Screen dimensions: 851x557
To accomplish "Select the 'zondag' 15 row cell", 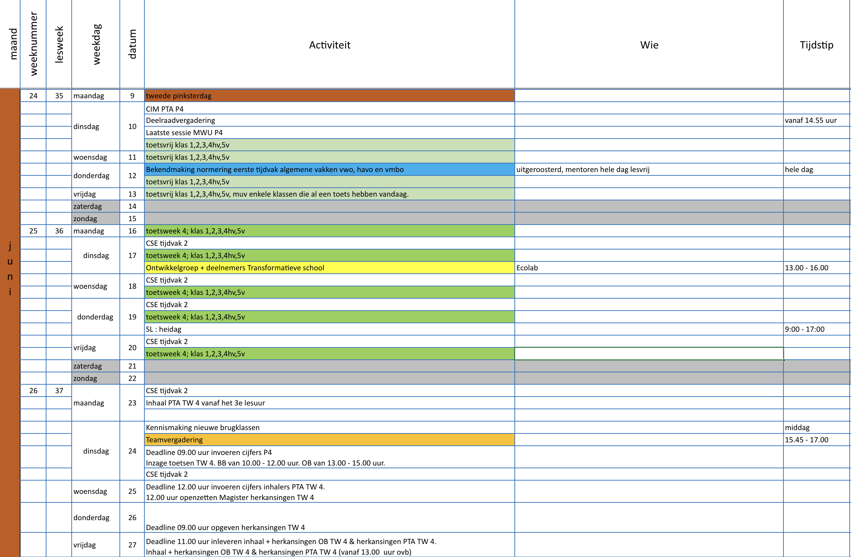I will [96, 219].
